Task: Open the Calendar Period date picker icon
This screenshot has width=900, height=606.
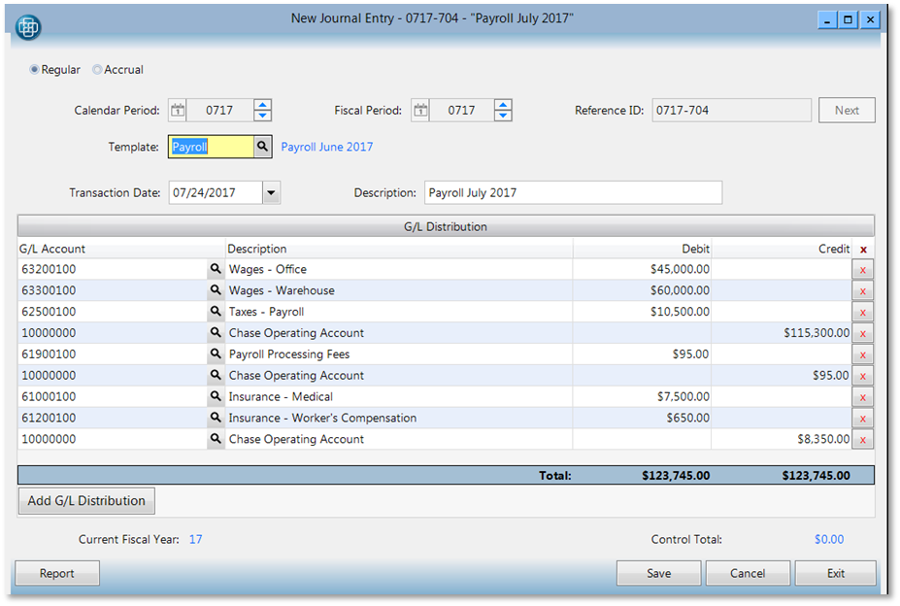Action: coord(178,110)
